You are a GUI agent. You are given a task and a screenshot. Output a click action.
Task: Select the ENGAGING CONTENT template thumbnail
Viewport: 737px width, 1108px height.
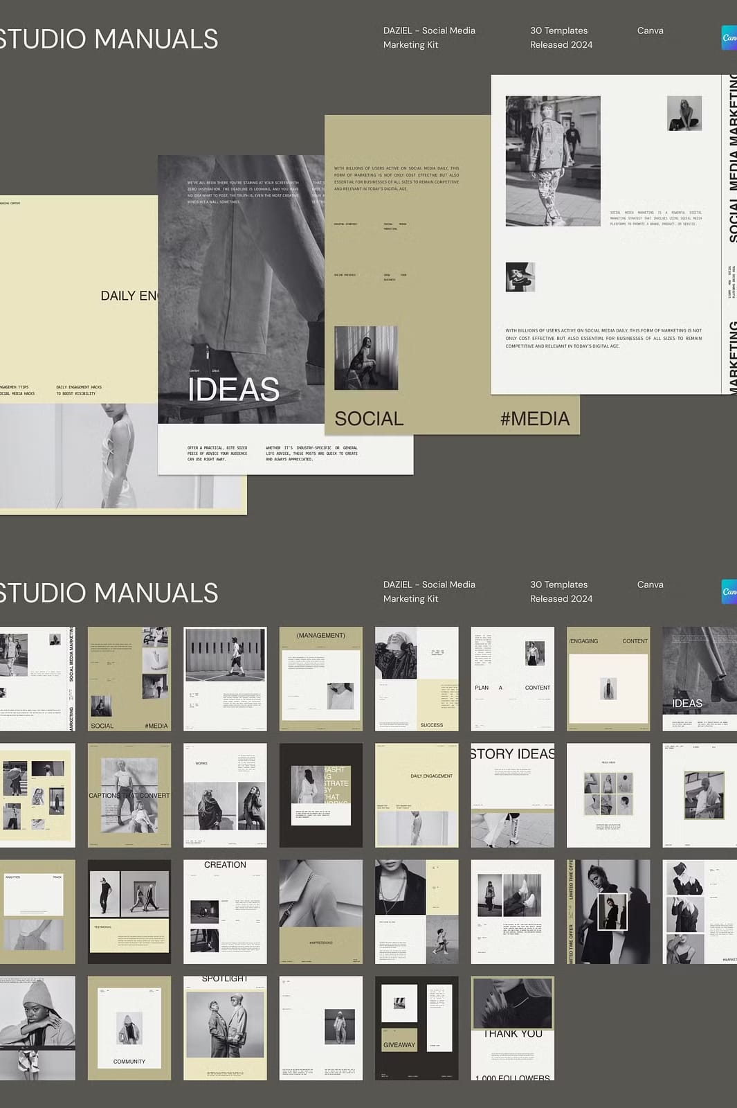tap(608, 679)
